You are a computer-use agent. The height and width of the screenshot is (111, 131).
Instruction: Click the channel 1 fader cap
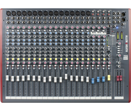pos(7,78)
